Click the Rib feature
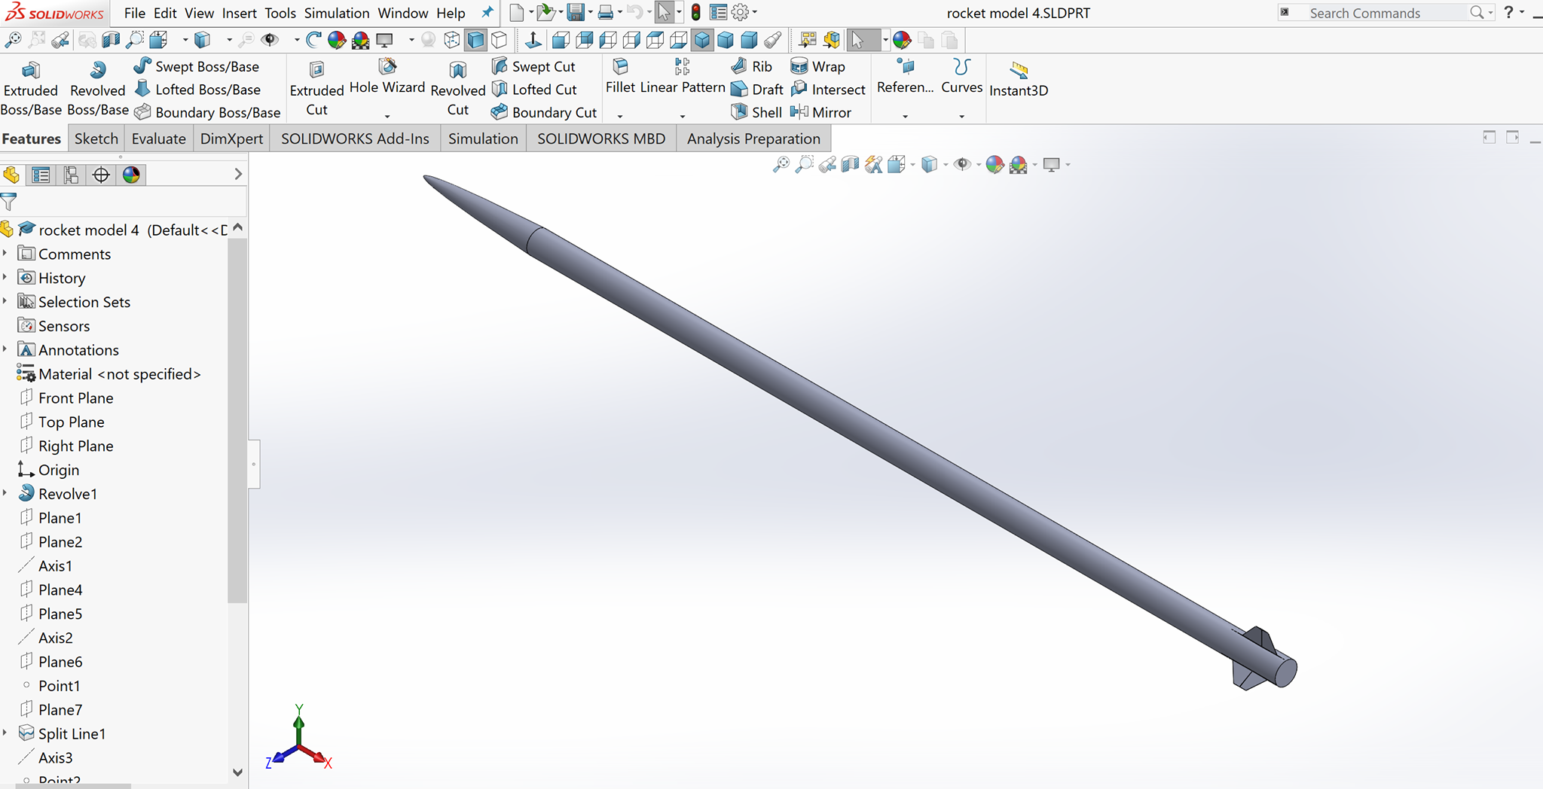 (x=752, y=66)
